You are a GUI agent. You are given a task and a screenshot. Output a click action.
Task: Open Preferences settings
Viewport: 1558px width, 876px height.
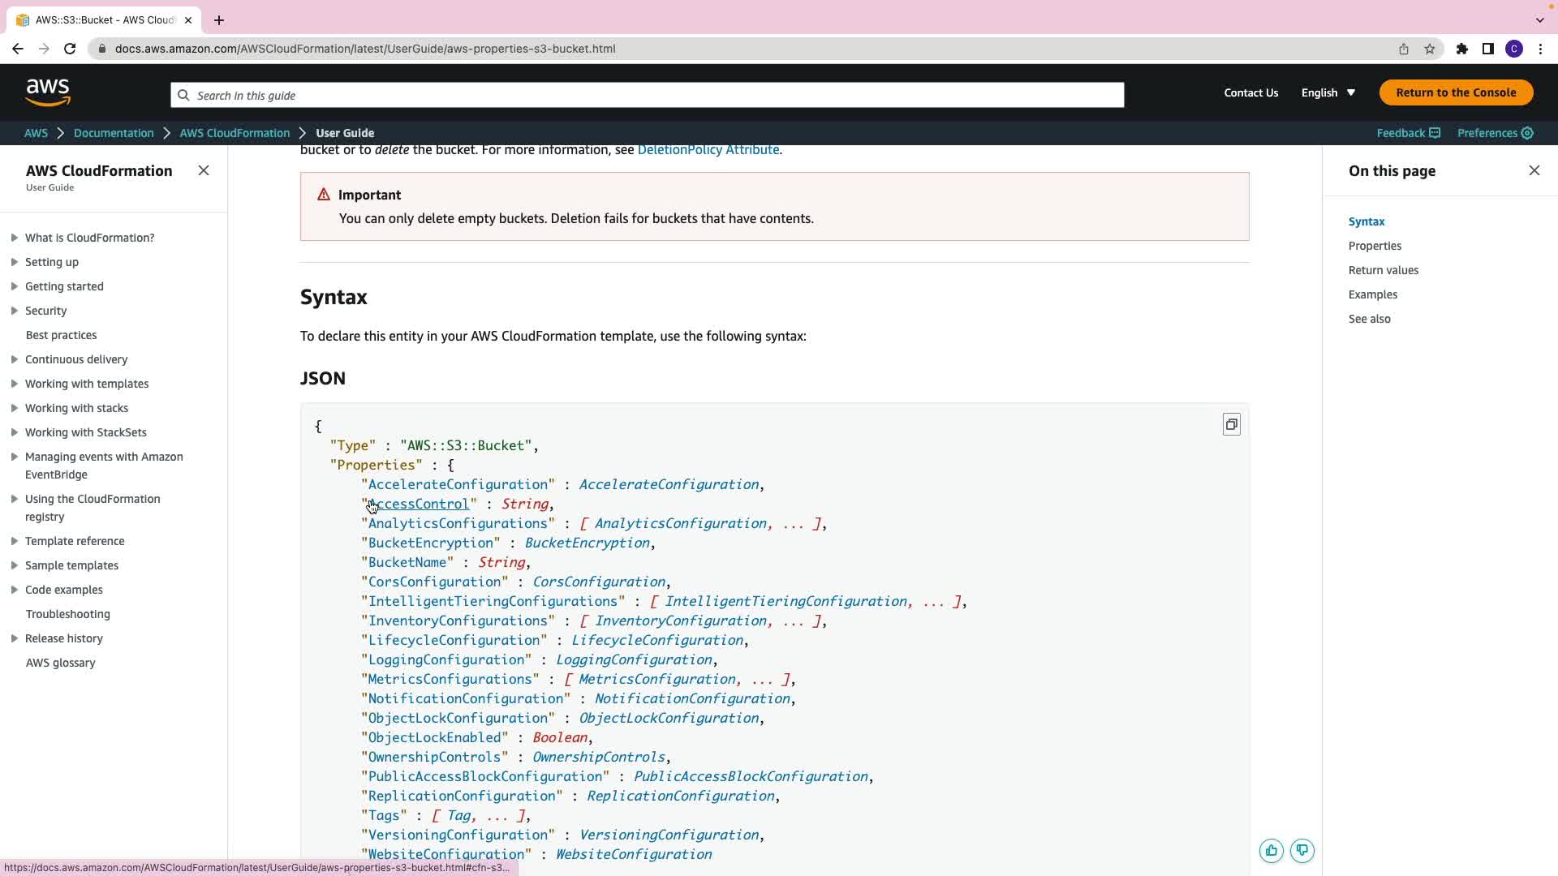click(1495, 133)
